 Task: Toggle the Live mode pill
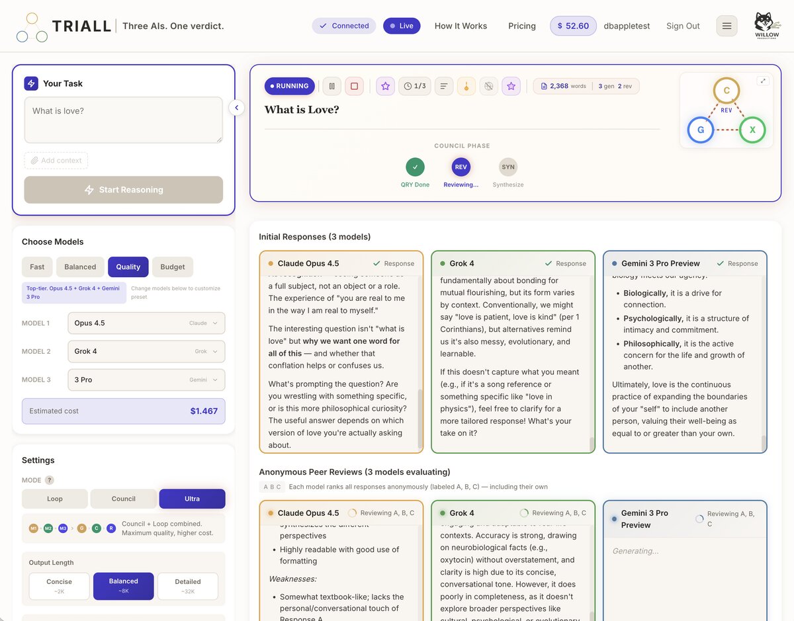402,26
